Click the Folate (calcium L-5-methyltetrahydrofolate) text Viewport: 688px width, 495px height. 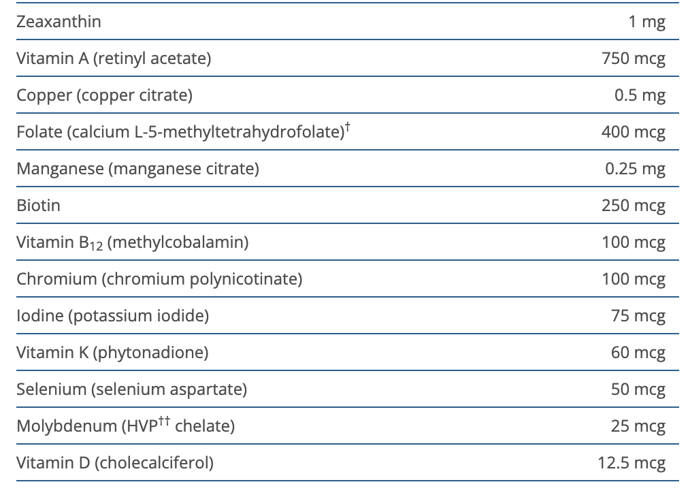tap(178, 132)
